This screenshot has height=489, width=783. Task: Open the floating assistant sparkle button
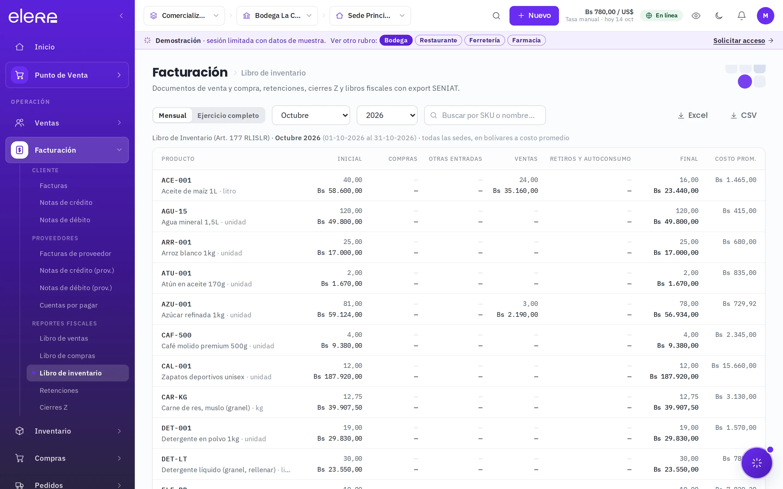(757, 463)
